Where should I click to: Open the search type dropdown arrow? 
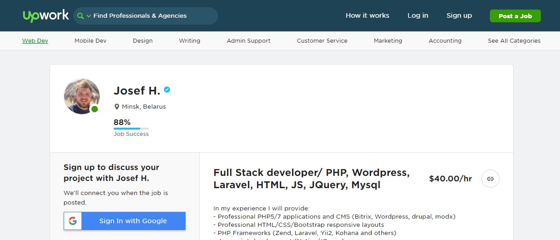(x=89, y=16)
